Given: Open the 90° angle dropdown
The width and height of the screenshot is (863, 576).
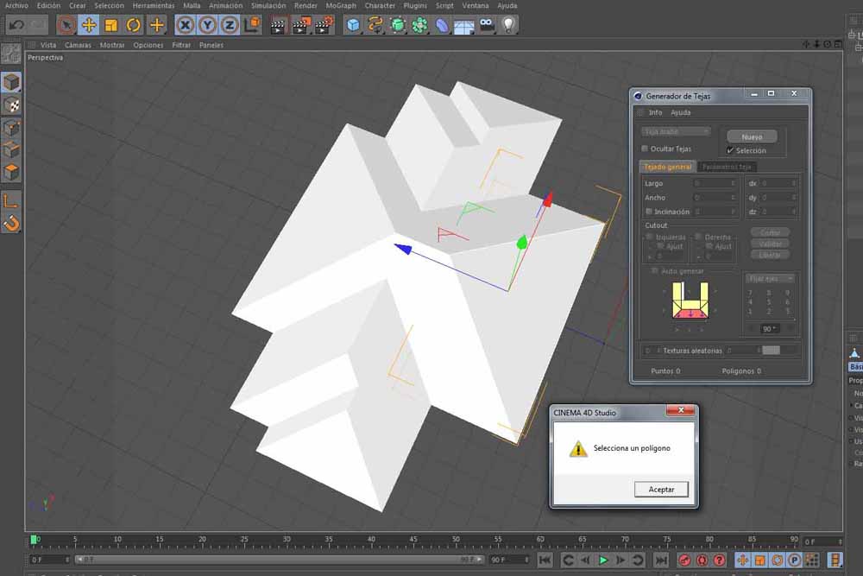Looking at the screenshot, I should [x=769, y=329].
